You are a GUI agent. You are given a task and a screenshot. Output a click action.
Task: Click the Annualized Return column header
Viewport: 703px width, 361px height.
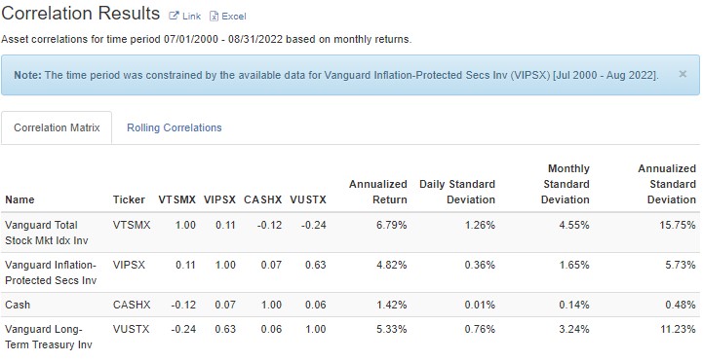coord(378,192)
